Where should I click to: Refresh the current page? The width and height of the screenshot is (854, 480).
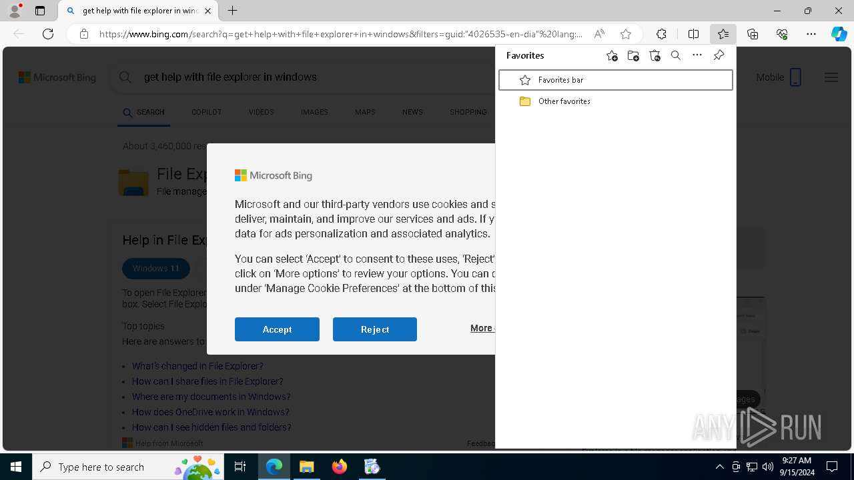48,34
